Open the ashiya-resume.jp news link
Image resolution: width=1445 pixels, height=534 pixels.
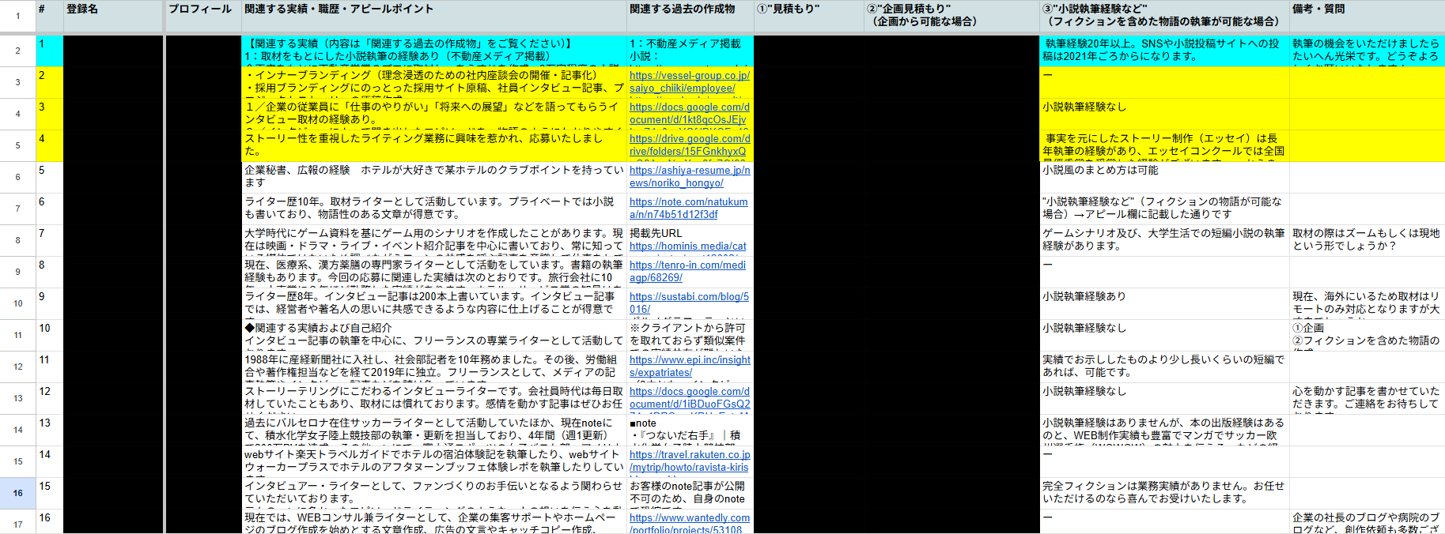[x=689, y=171]
